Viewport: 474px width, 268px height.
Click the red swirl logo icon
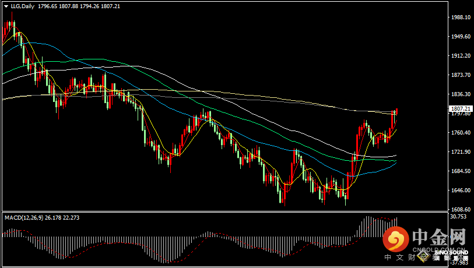(x=396, y=239)
